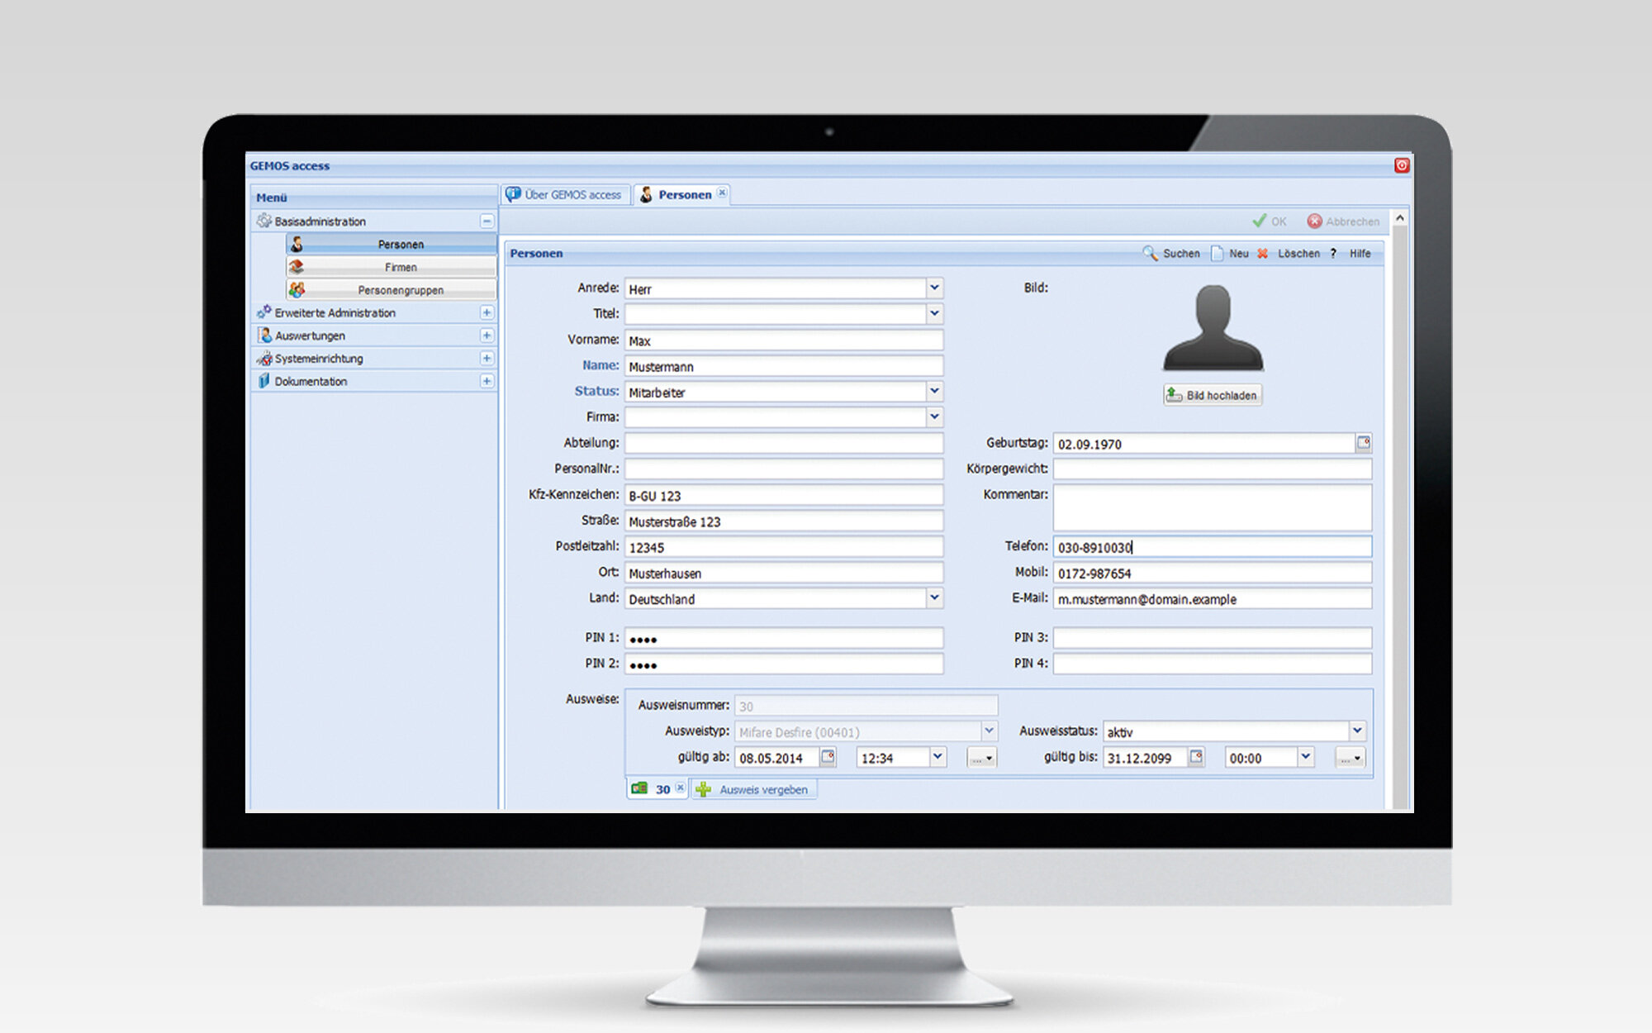Screen dimensions: 1652x1033
Task: Click the Suchen magnifier icon
Action: 1149,253
